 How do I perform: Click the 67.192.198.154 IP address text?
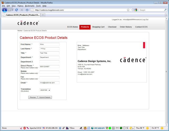[x=52, y=128]
